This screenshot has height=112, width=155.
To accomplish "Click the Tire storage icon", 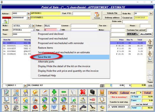I will point(16,108).
